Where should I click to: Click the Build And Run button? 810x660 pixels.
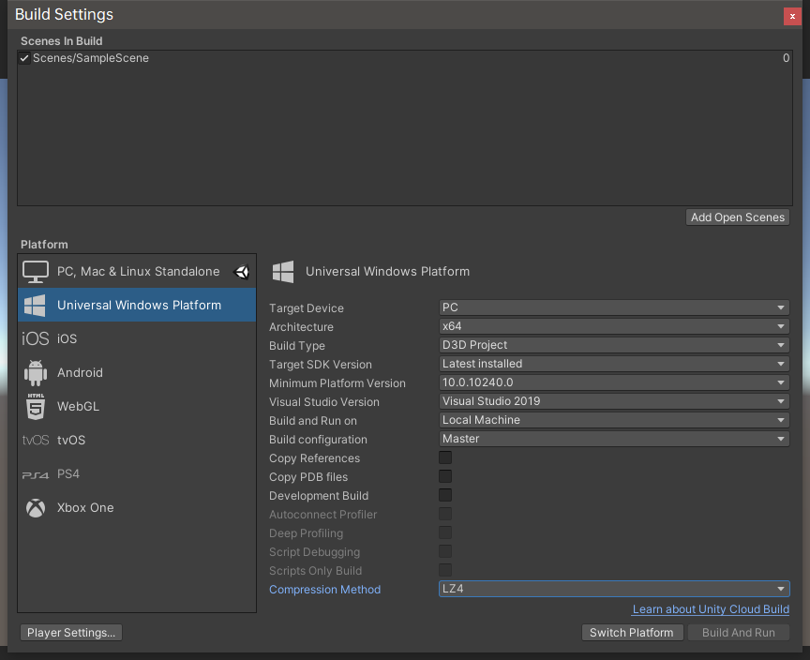pyautogui.click(x=738, y=633)
